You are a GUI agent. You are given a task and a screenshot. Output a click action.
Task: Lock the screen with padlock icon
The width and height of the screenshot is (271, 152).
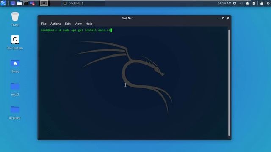pyautogui.click(x=262, y=3)
